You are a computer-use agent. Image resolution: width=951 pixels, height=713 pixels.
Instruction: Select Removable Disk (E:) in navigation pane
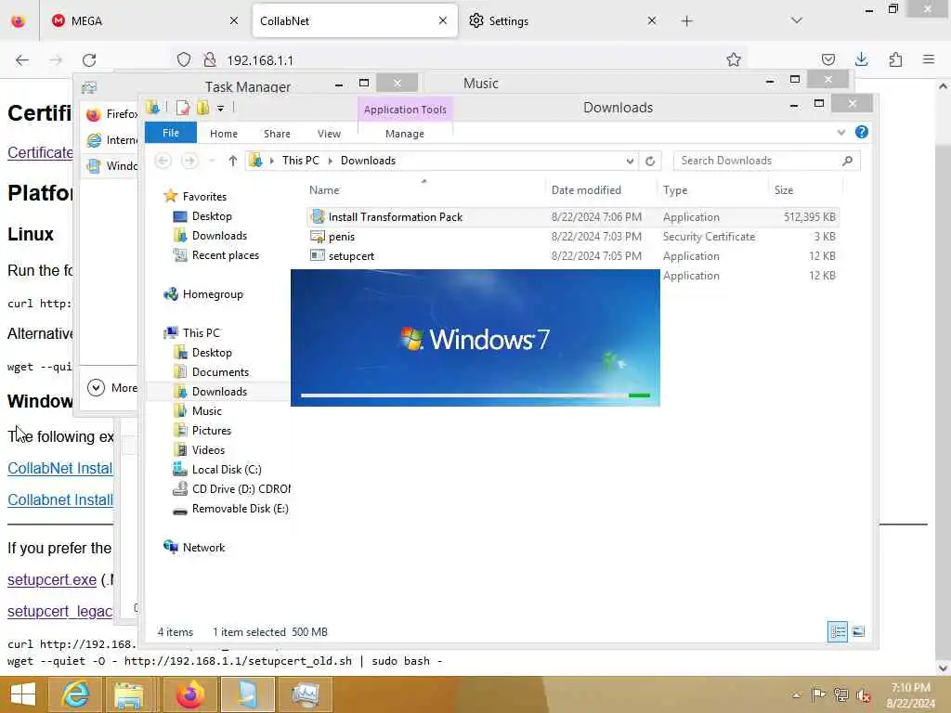pyautogui.click(x=240, y=508)
